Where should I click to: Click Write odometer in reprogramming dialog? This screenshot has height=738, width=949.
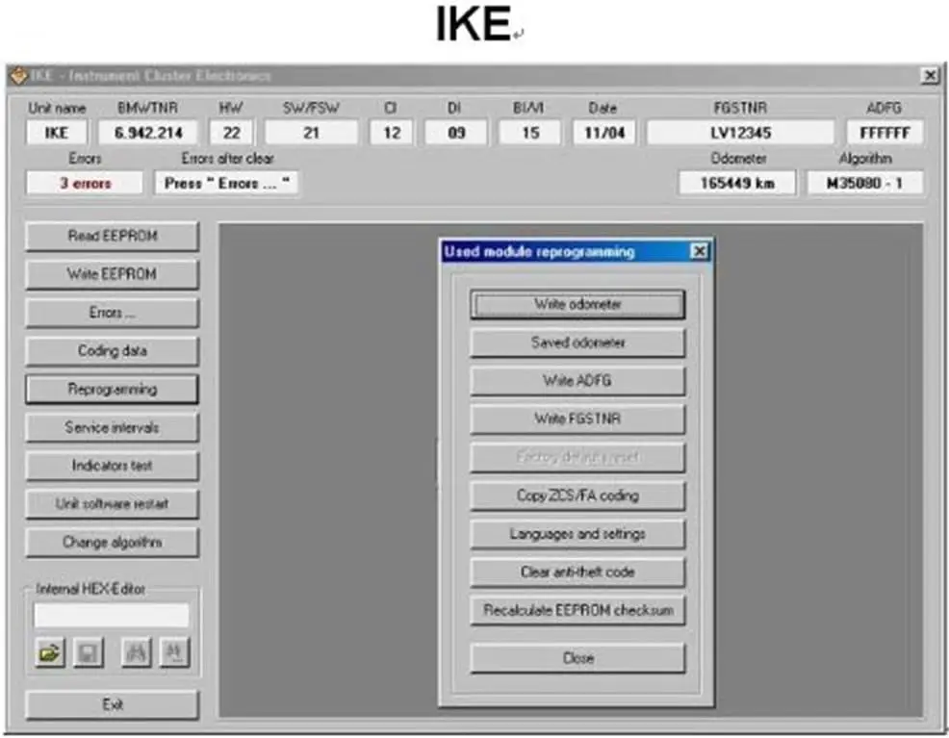[577, 304]
